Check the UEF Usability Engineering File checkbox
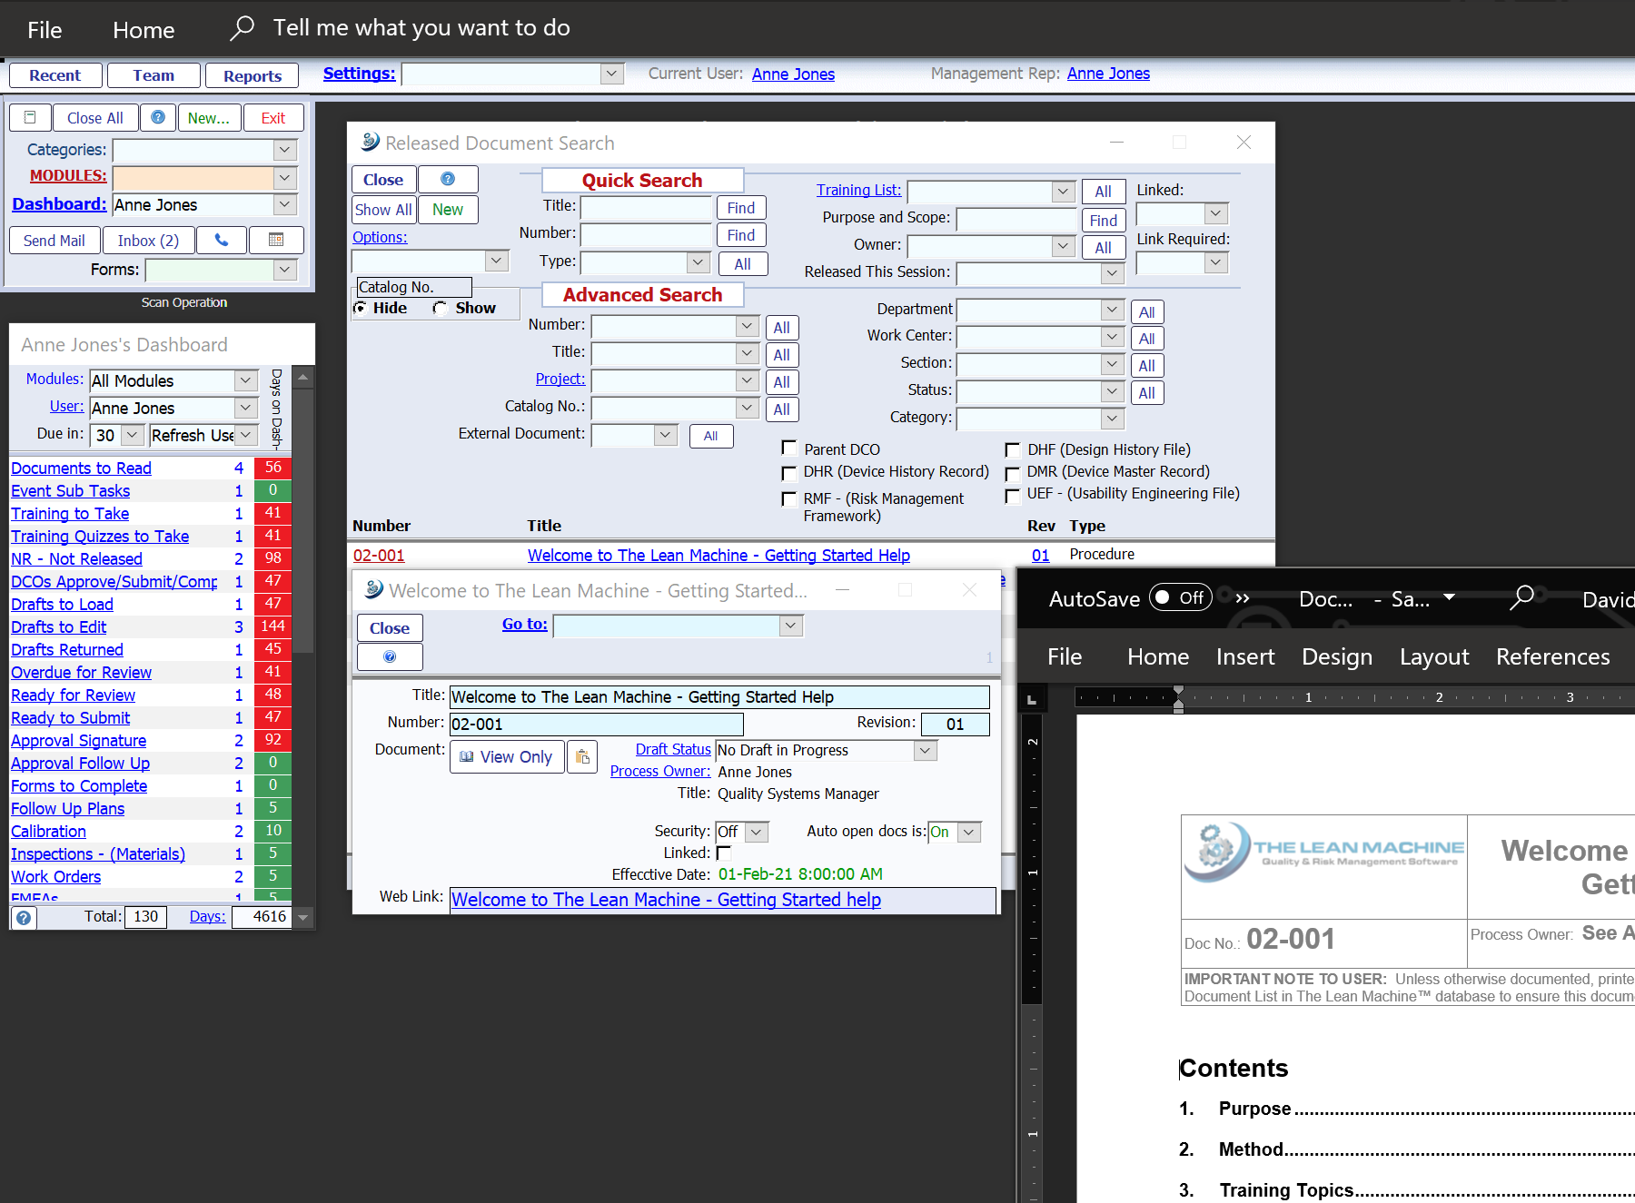Image resolution: width=1635 pixels, height=1203 pixels. tap(1012, 496)
